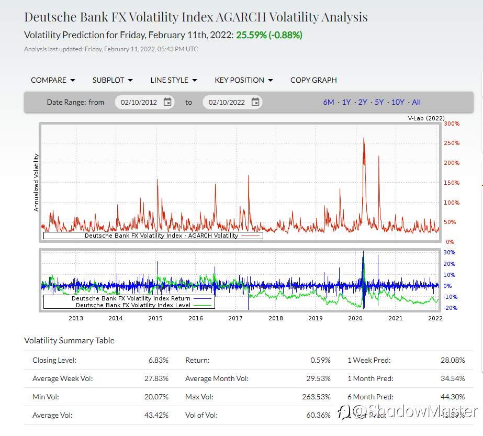
Task: Open the start date calendar picker
Action: coord(167,102)
